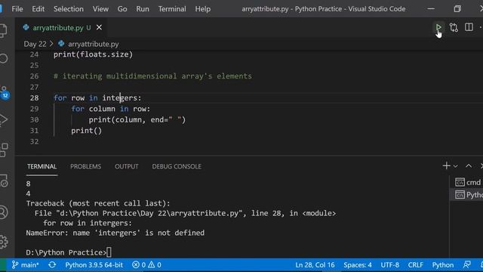Click arryattribute.py breadcrumb item
Image resolution: width=483 pixels, height=272 pixels.
click(93, 44)
